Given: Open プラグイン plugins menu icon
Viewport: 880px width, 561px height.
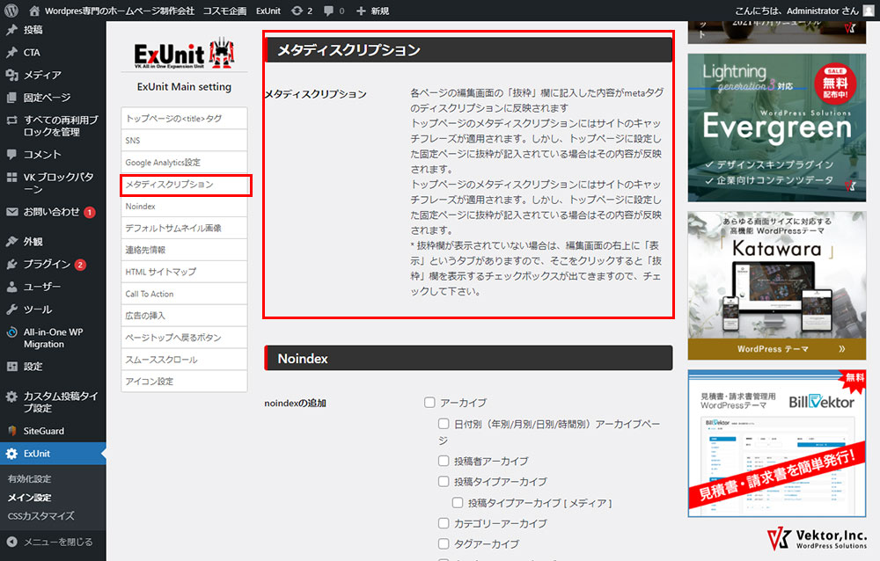Looking at the screenshot, I should (11, 264).
